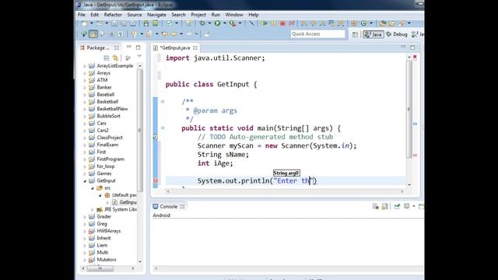This screenshot has width=498, height=280.
Task: Click the Open Type toolbar icon
Action: coord(383,23)
